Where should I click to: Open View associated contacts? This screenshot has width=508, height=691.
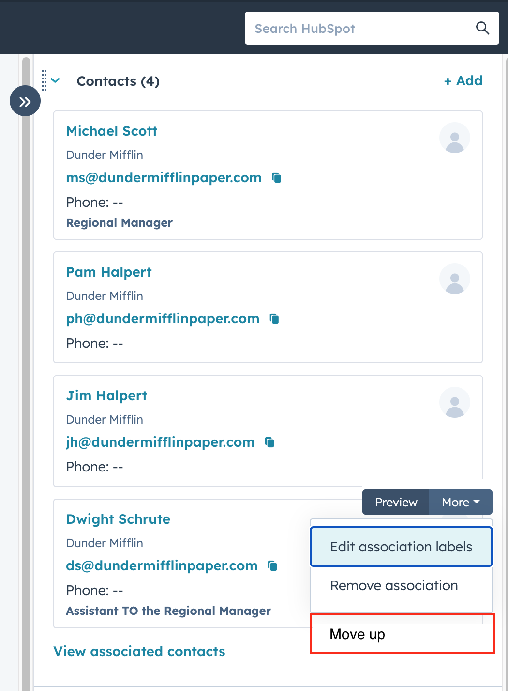pyautogui.click(x=139, y=651)
